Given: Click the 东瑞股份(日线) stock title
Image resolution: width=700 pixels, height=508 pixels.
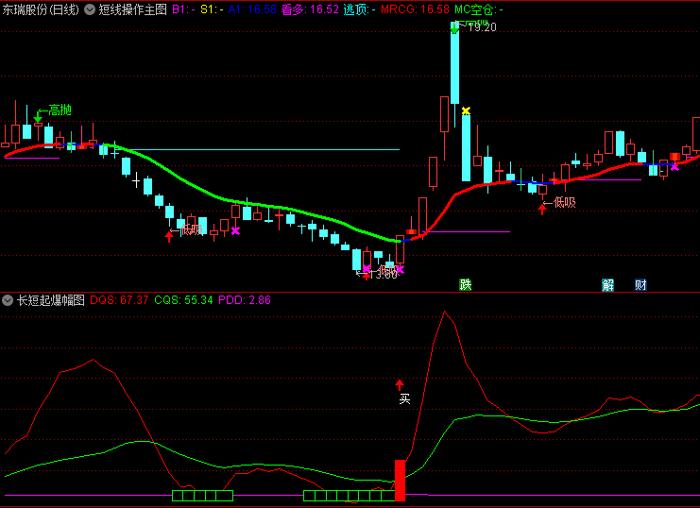Looking at the screenshot, I should (41, 8).
